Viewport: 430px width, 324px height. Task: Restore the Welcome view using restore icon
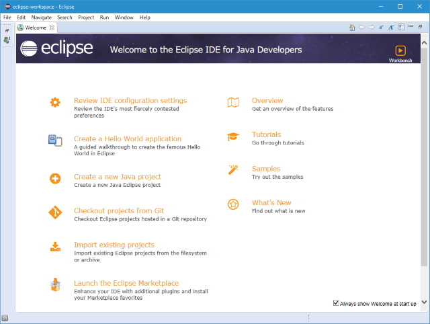(420, 27)
